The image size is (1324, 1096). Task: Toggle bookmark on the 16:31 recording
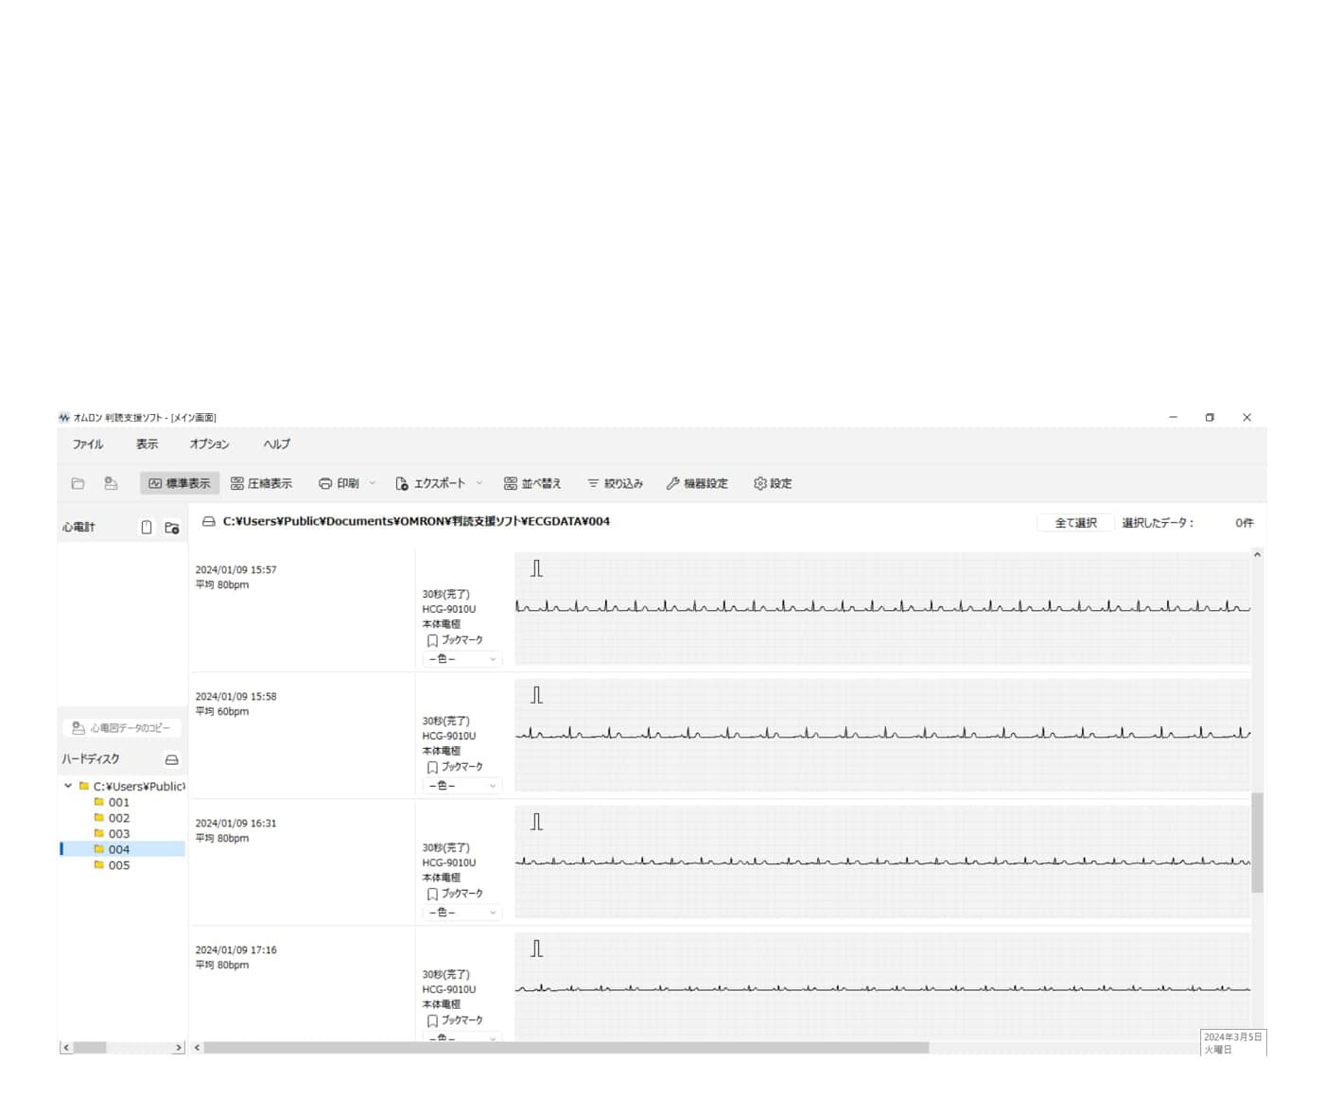[433, 894]
